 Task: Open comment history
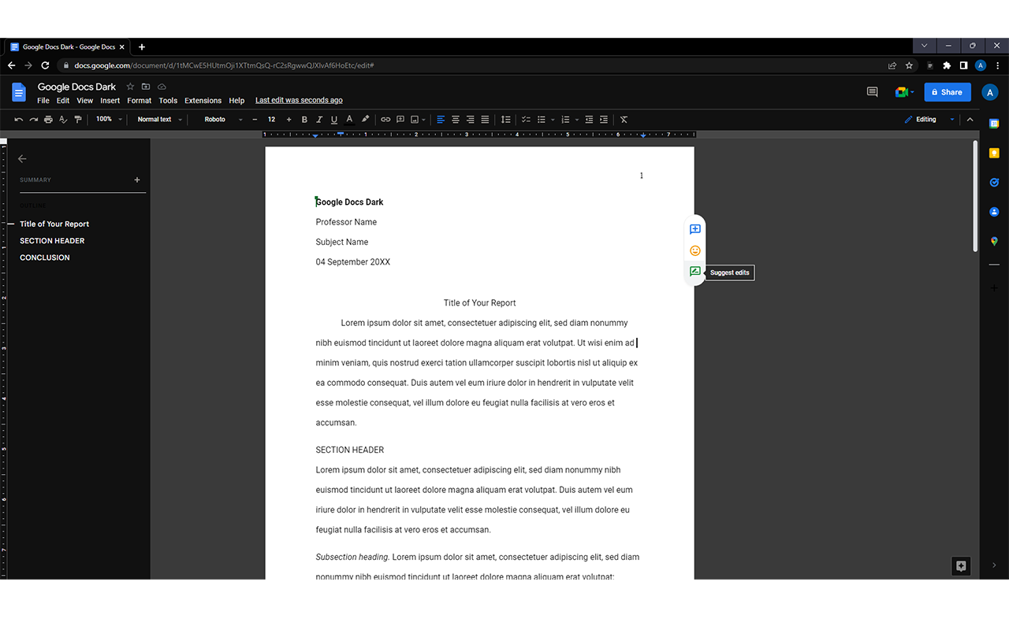pos(872,92)
